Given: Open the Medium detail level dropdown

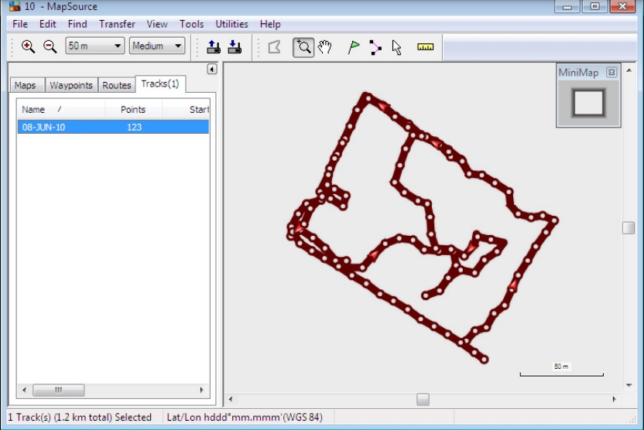Looking at the screenshot, I should pos(157,46).
